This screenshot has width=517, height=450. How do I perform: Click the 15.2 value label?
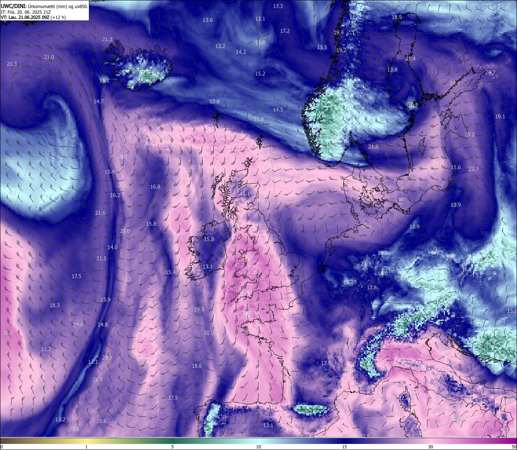point(260,74)
